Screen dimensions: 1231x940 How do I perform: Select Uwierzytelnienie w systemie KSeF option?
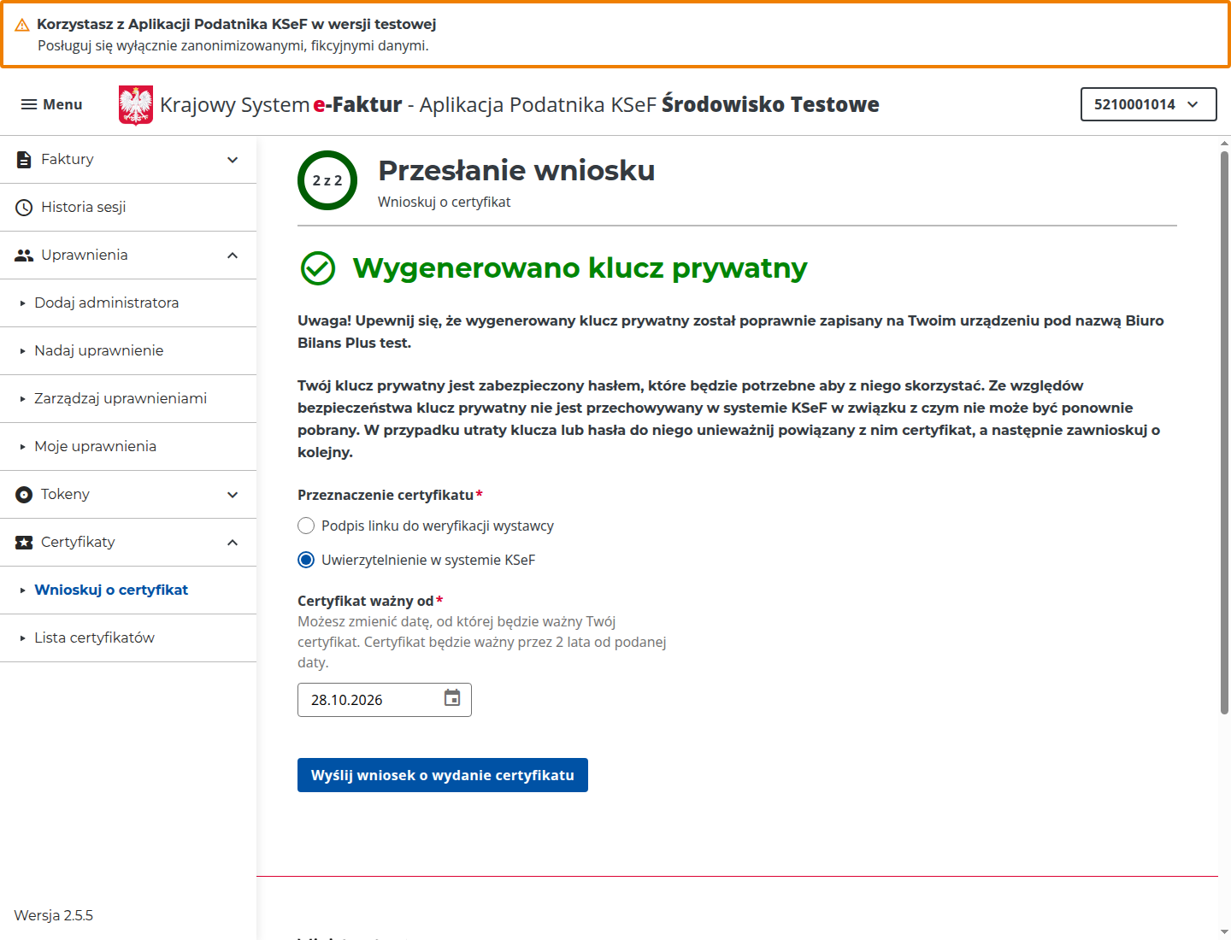point(306,560)
